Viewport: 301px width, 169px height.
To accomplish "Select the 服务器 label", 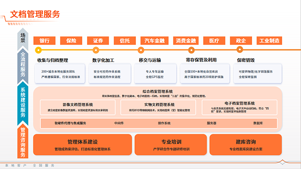I will point(212,123).
